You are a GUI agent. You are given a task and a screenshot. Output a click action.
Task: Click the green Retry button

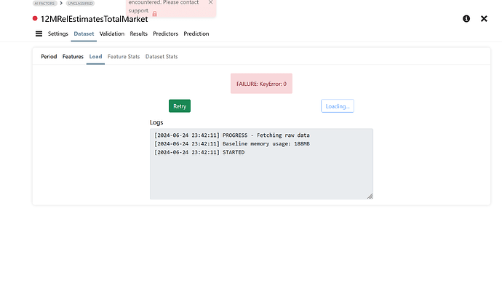180,106
